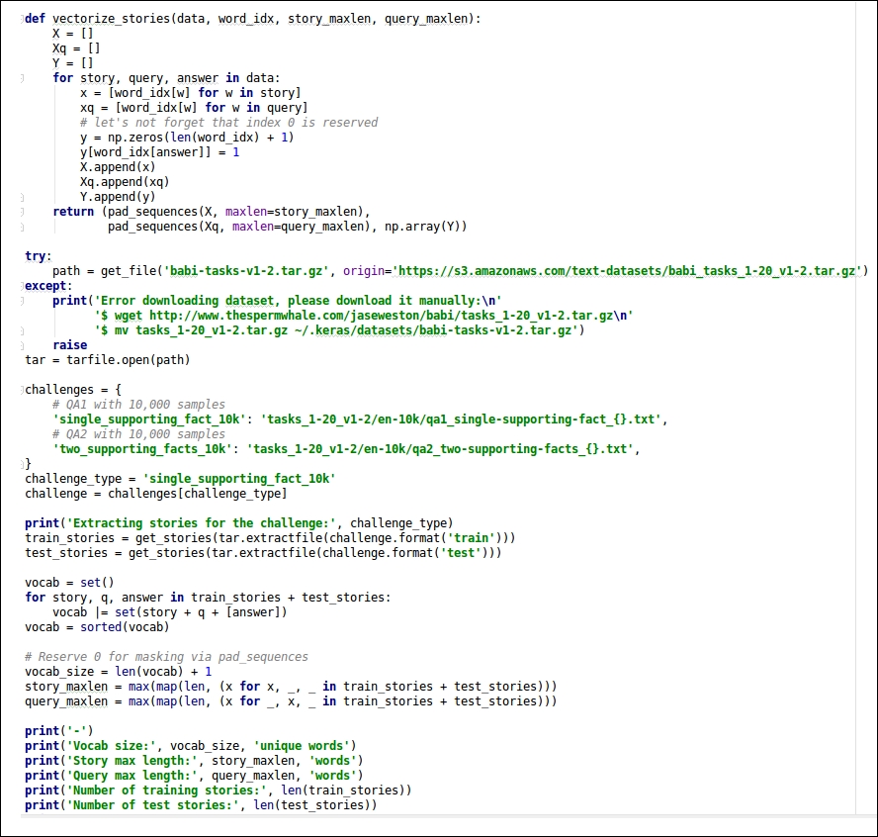878x837 pixels.
Task: Click the "print('Story max length:'" line
Action: point(194,761)
